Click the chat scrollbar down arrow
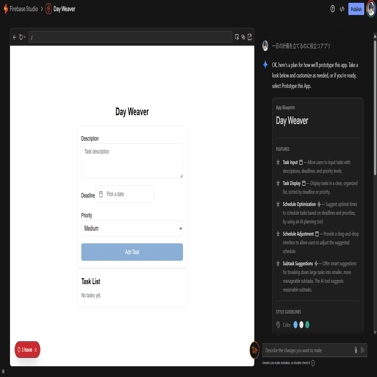 click(375, 333)
